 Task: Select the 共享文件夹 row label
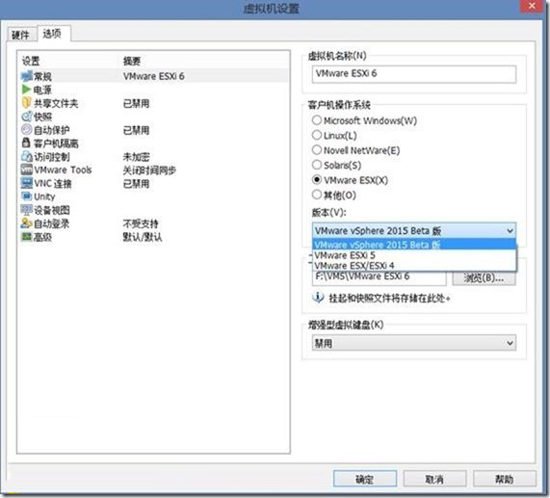56,103
